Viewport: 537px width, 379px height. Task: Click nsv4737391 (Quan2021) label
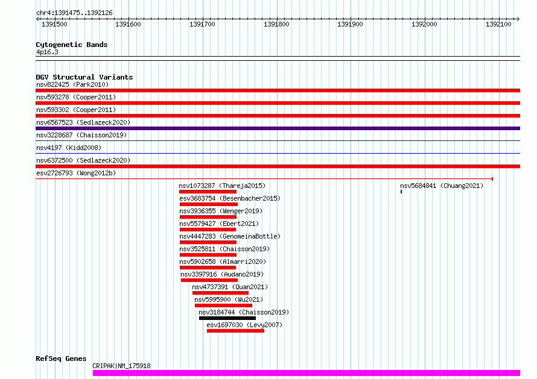(x=230, y=287)
